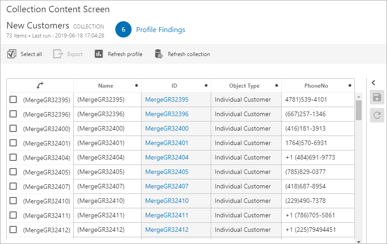Image resolution: width=387 pixels, height=244 pixels.
Task: Select the MergeGR32411 row checkbox
Action: pyautogui.click(x=14, y=215)
